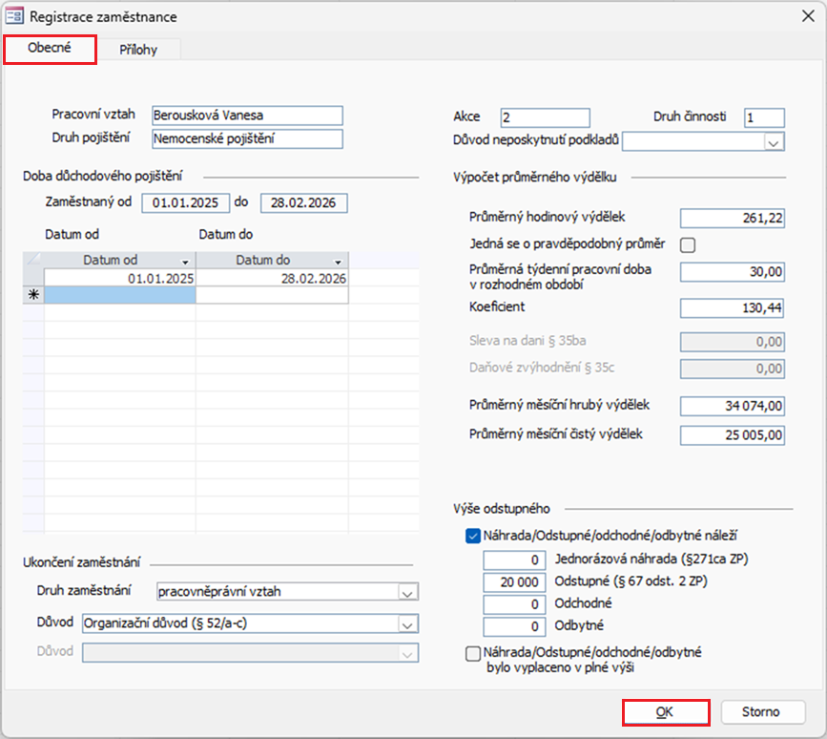This screenshot has height=739, width=827.
Task: Enable 'bylo vyplaceno v plné výši' checkbox
Action: click(x=473, y=654)
